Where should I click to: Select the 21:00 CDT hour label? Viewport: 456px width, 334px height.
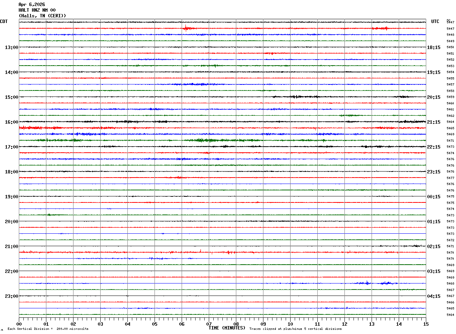coord(12,247)
